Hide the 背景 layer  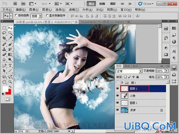tap(117, 110)
